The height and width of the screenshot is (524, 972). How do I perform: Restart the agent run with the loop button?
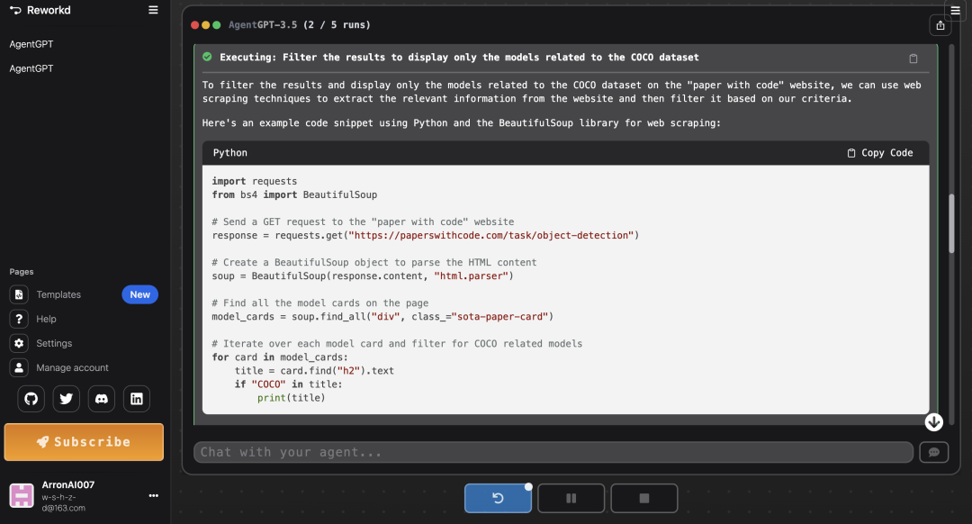498,498
